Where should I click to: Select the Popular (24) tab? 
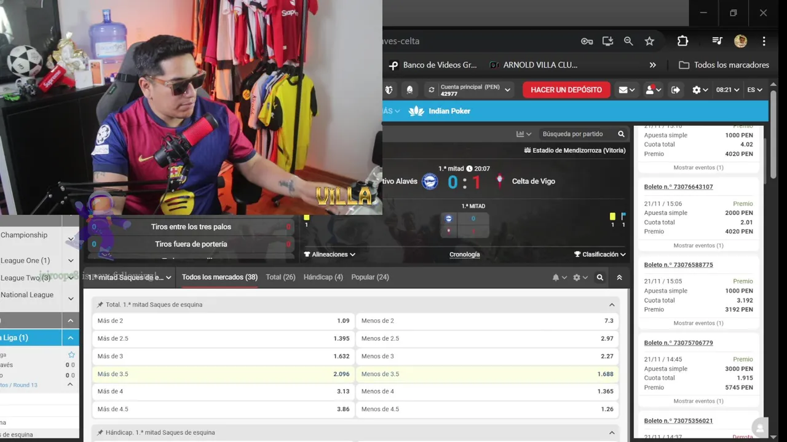pyautogui.click(x=370, y=277)
